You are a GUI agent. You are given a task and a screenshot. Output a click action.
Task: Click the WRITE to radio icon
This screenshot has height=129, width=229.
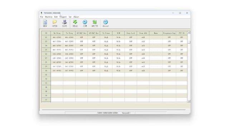pyautogui.click(x=94, y=23)
